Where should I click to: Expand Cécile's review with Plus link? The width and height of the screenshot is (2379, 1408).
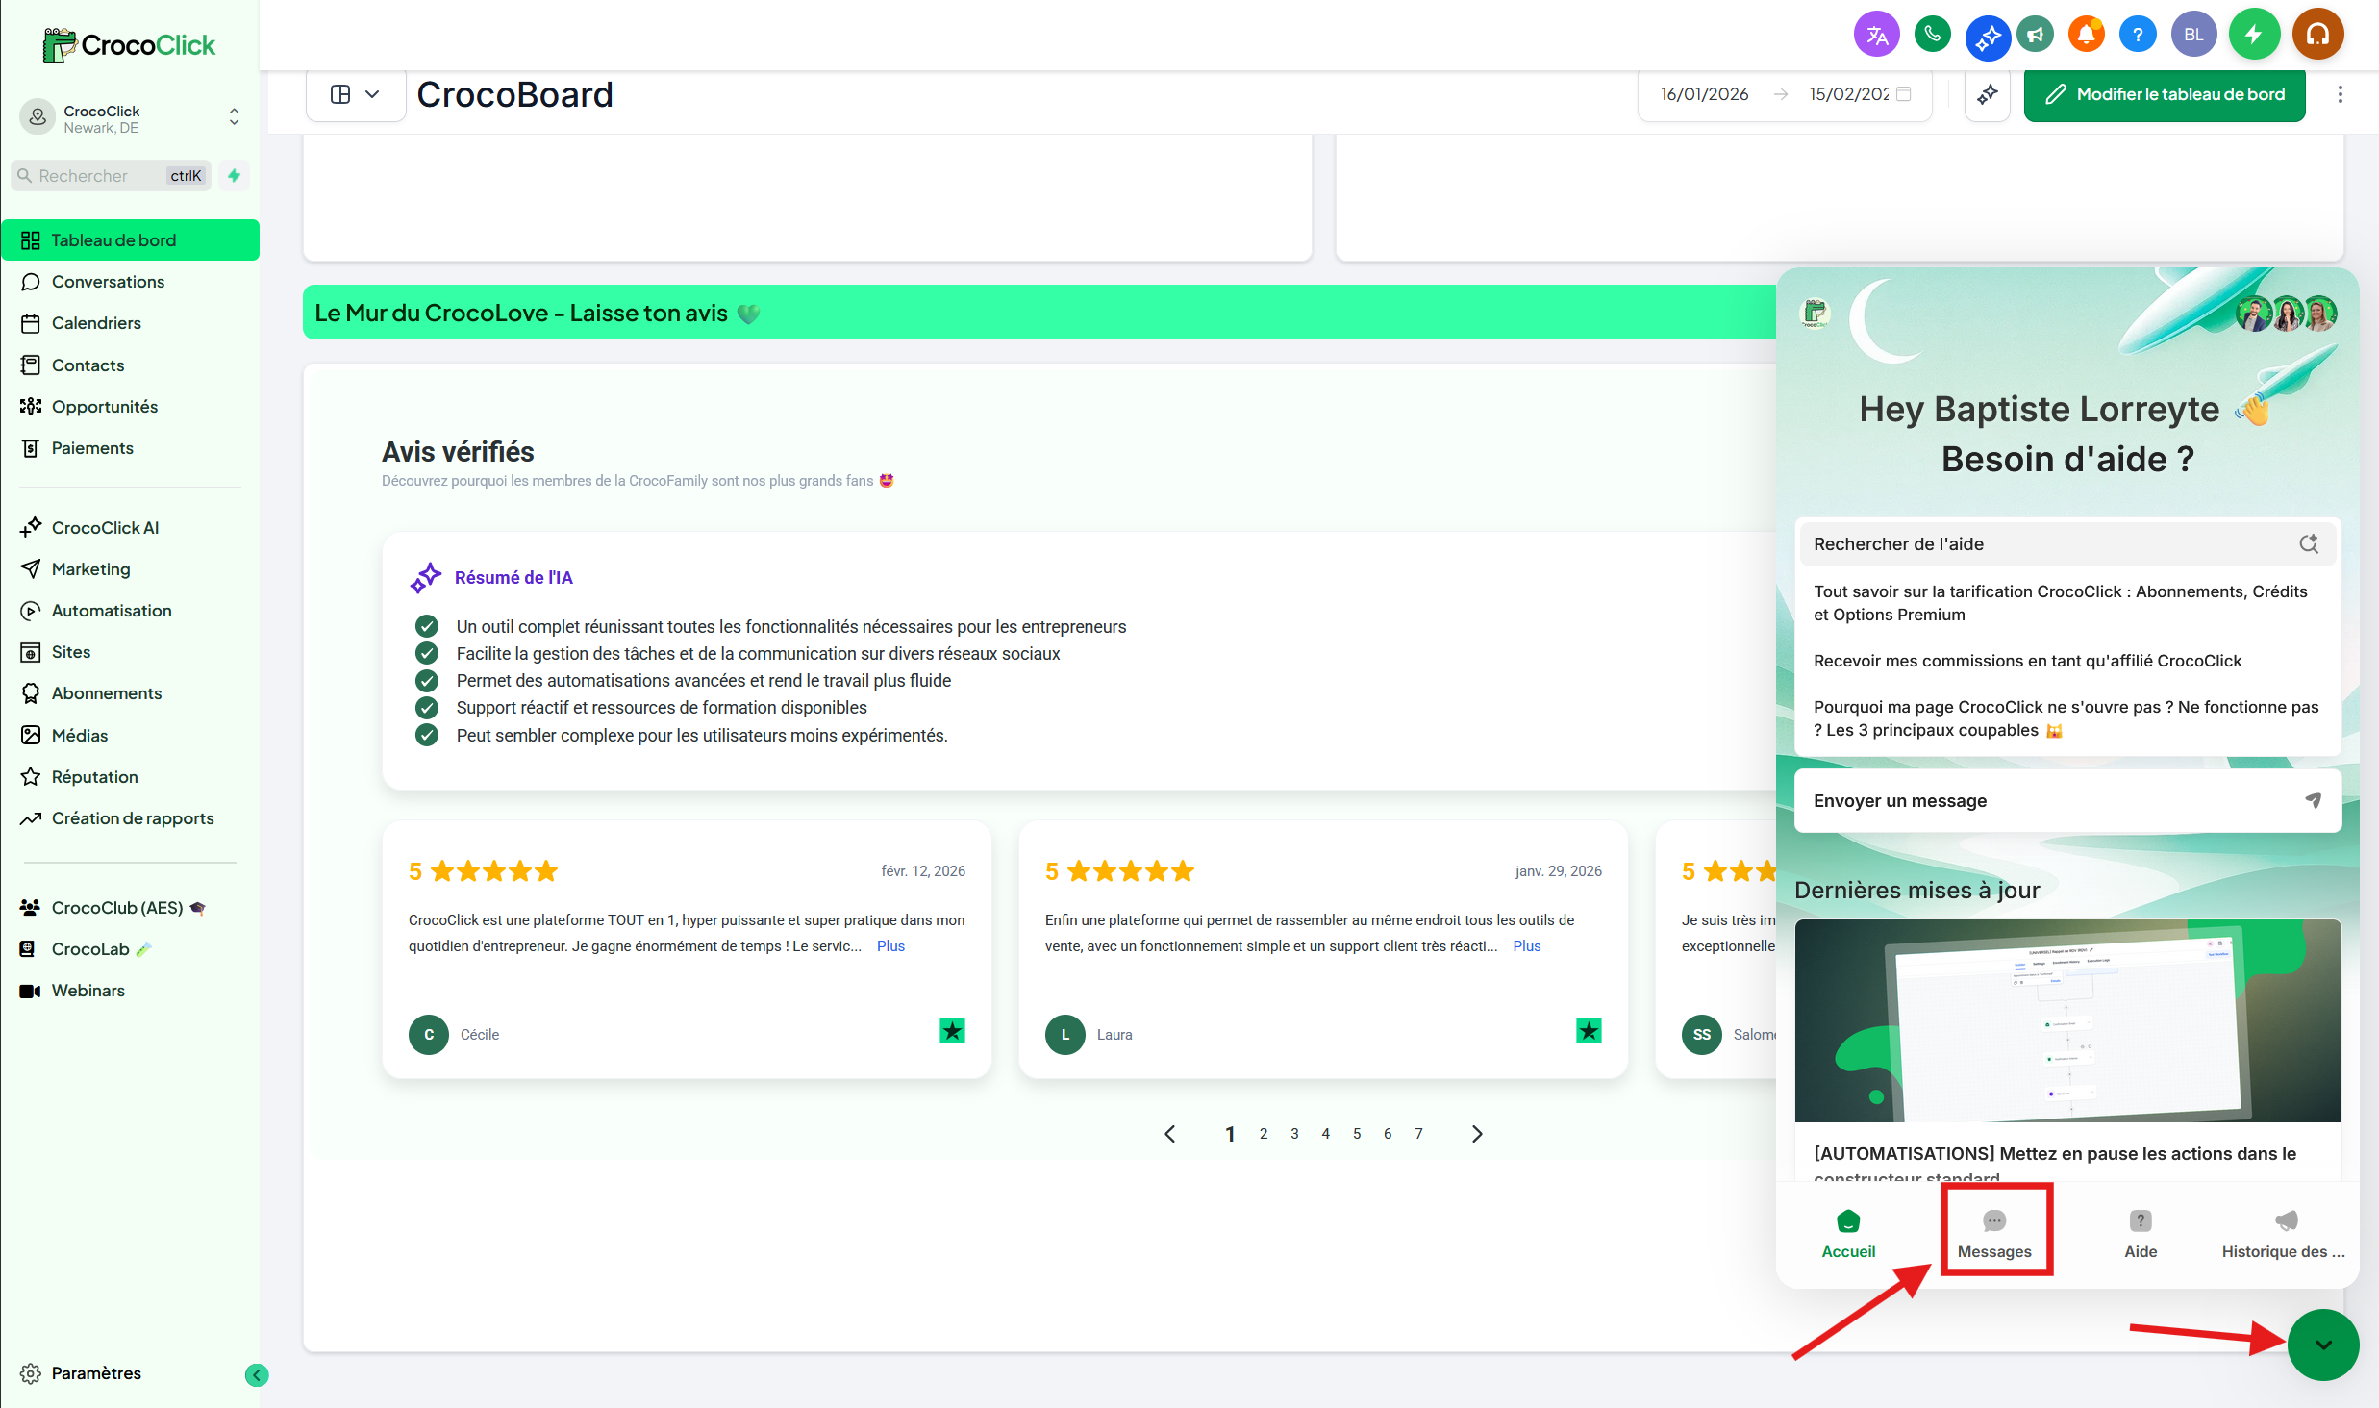(x=890, y=946)
